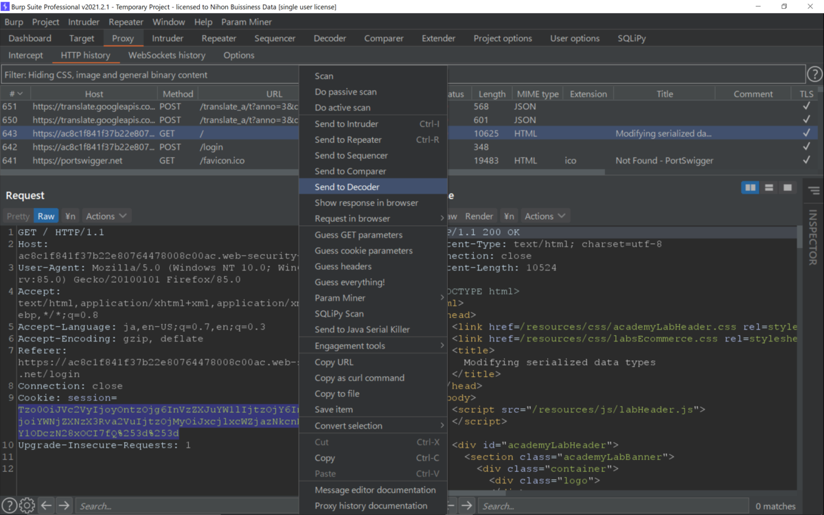
Task: Click SQLiPy Scan menu entry
Action: click(x=373, y=314)
